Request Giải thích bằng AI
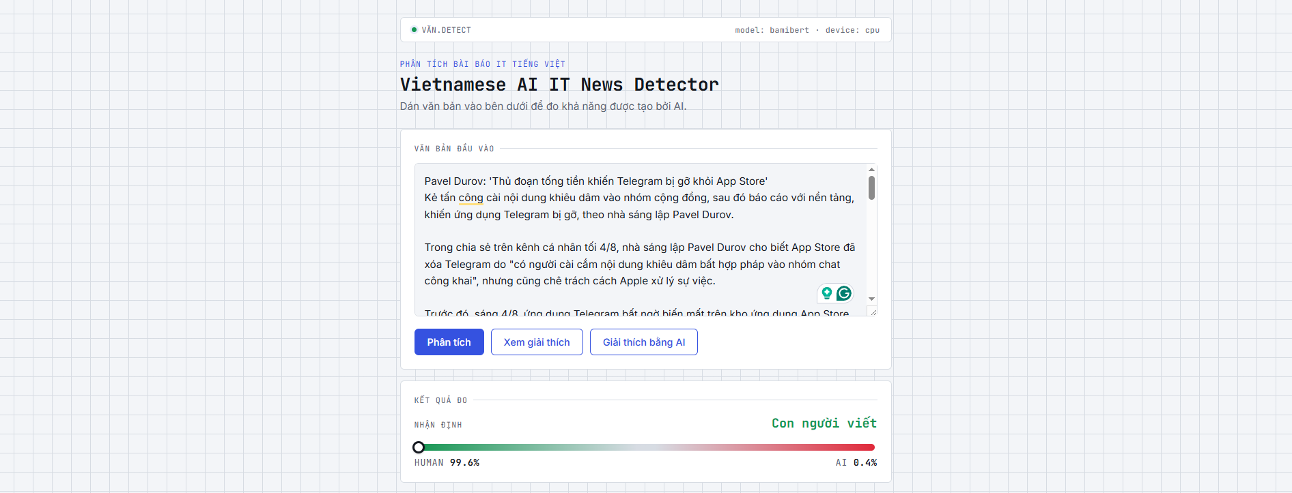The height and width of the screenshot is (493, 1292). (644, 342)
